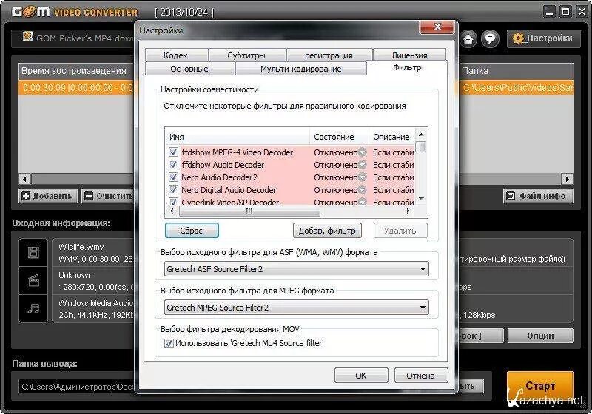The height and width of the screenshot is (414, 592).
Task: Click the orange Старт button
Action: coord(540,386)
